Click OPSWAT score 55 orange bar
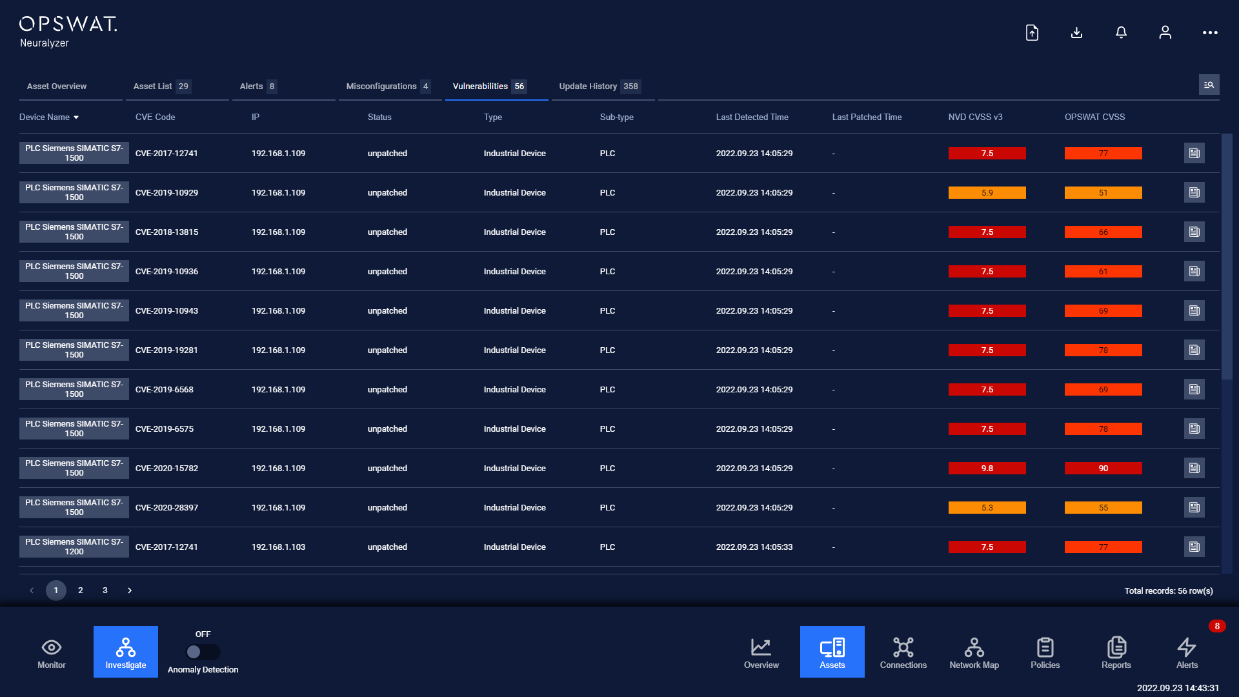Screen dimensions: 1239x697 coord(1103,507)
